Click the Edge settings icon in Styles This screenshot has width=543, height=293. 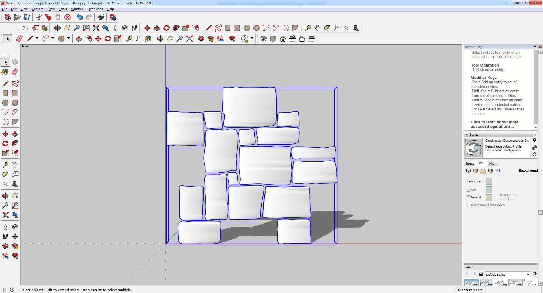click(x=468, y=171)
